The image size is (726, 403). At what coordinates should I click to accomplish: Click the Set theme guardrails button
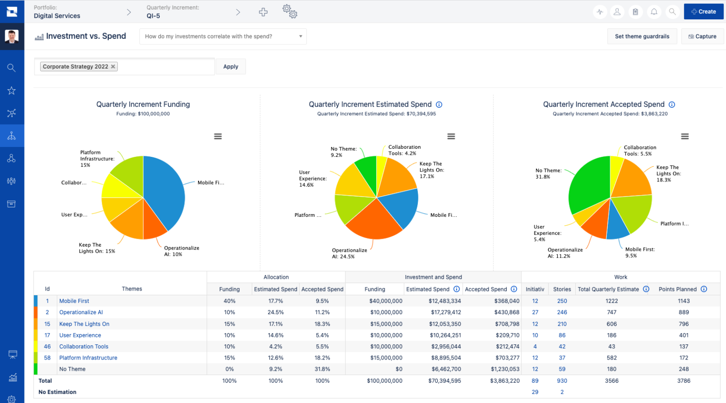click(642, 36)
